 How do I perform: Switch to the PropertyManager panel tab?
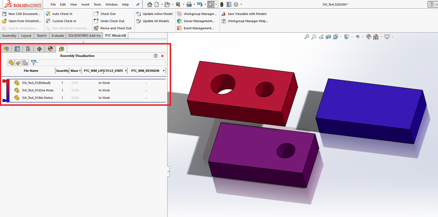pos(17,49)
